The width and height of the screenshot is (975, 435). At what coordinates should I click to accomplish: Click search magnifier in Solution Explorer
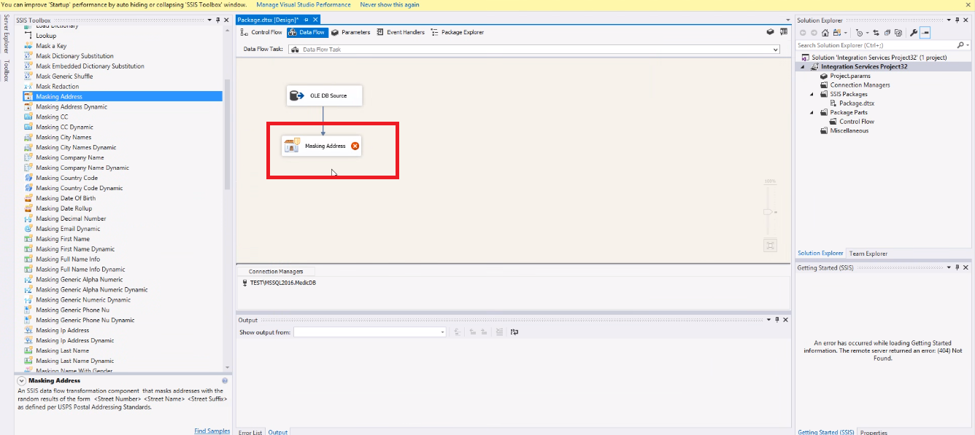(x=960, y=45)
